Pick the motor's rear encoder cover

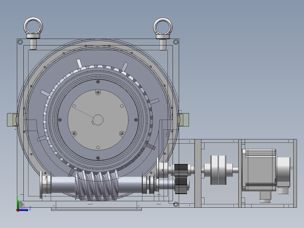pyautogui.click(x=283, y=172)
